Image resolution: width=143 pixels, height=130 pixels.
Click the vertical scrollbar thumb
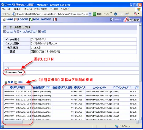pos(140,54)
